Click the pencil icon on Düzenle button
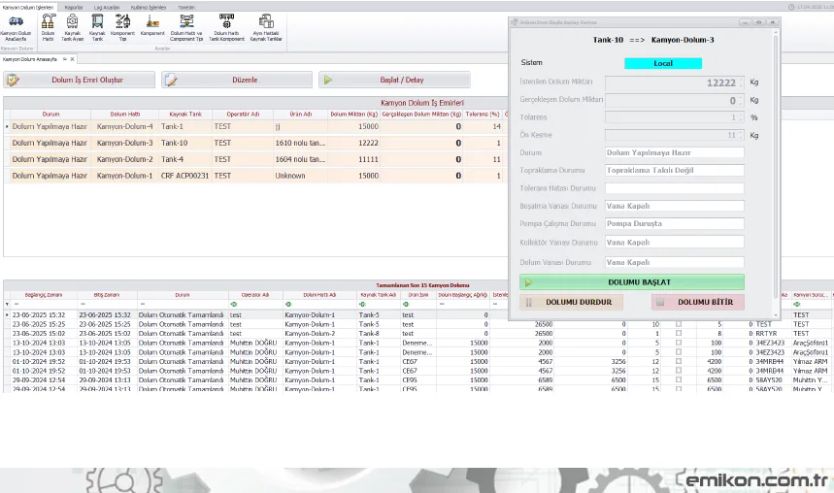The height and width of the screenshot is (493, 834). 171,81
